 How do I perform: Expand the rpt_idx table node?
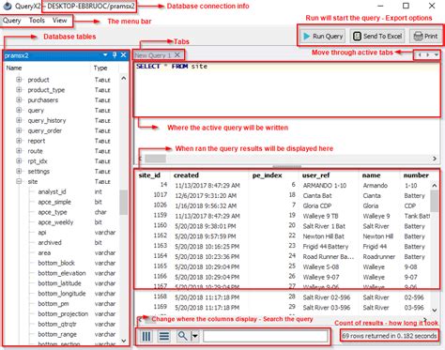point(19,161)
